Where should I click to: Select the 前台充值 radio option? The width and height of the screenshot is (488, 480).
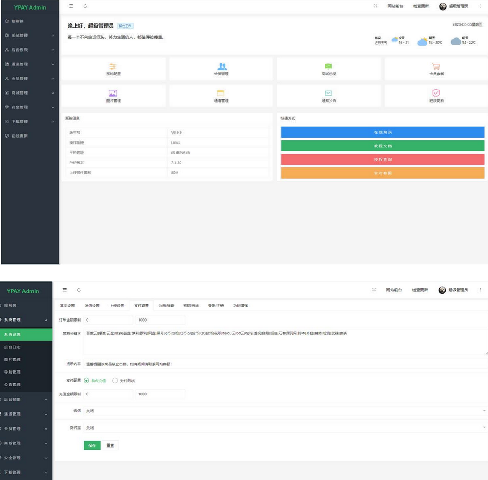pos(87,381)
